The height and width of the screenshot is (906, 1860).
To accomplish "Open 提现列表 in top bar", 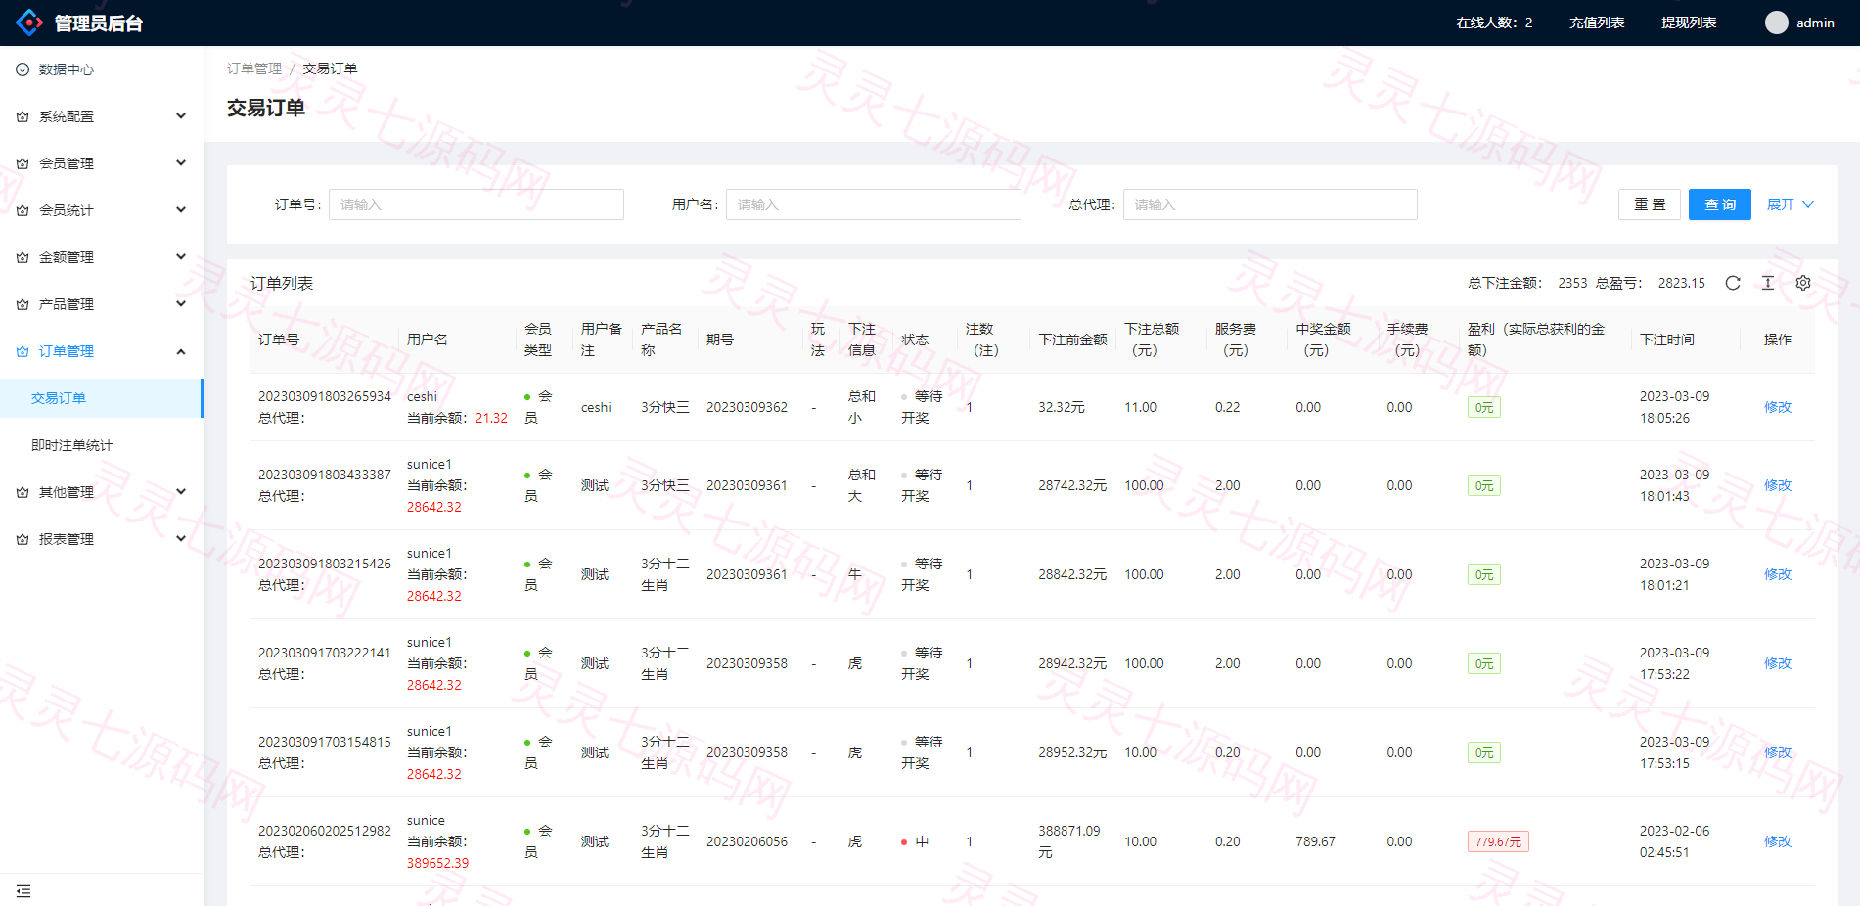I will tap(1689, 23).
